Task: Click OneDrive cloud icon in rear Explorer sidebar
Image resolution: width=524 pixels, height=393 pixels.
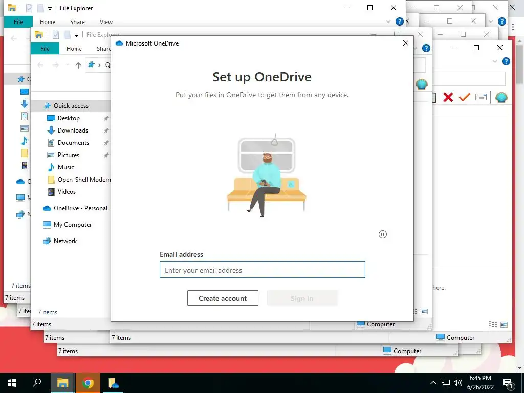Action: [20, 182]
